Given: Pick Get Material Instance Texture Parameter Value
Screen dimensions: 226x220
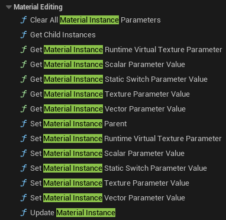Looking at the screenshot, I should [110, 94].
